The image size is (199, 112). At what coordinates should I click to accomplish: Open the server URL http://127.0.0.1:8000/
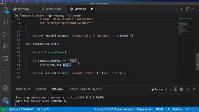pos(86,97)
